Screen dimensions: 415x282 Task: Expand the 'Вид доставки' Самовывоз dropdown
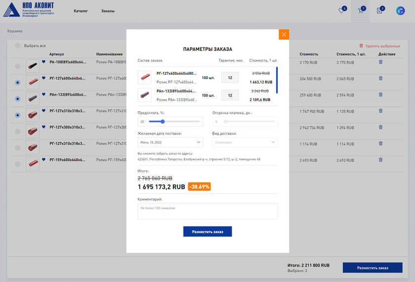click(x=245, y=142)
